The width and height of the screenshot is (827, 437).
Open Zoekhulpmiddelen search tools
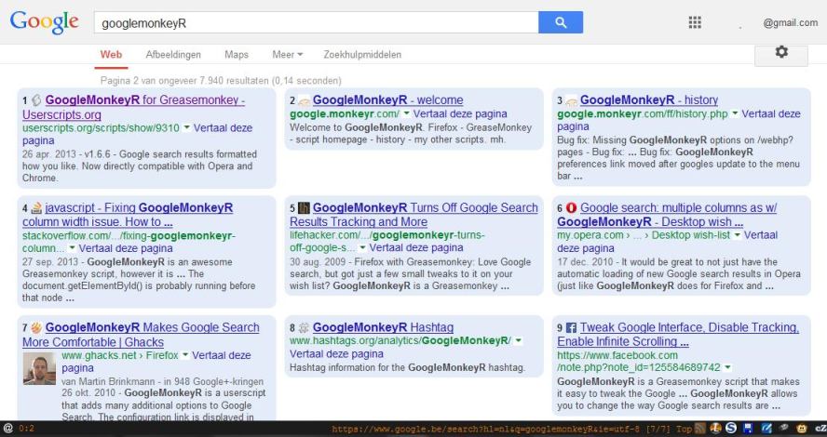[x=362, y=54]
